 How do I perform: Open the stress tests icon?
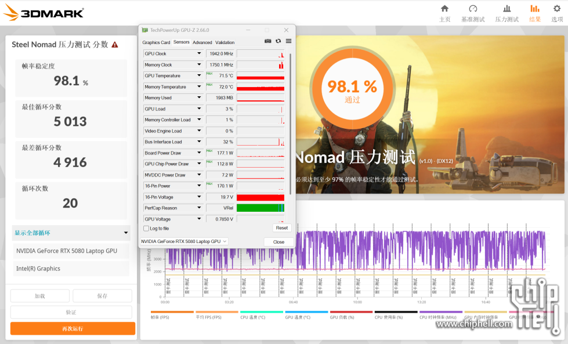(507, 9)
